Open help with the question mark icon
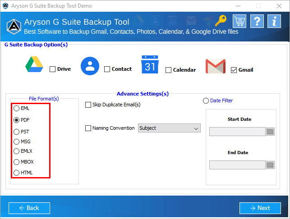This screenshot has width=290, height=219. [x=257, y=21]
